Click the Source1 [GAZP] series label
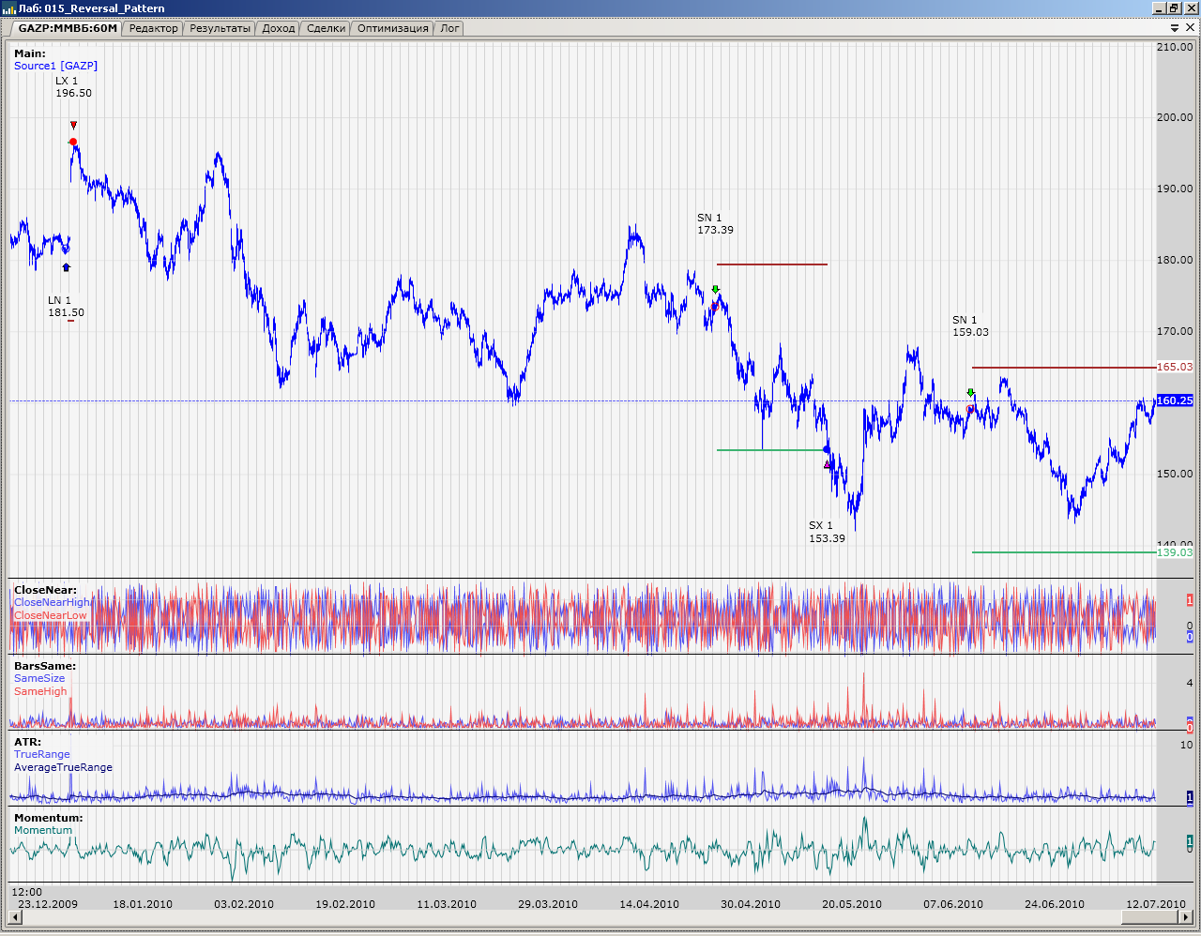 pyautogui.click(x=55, y=66)
